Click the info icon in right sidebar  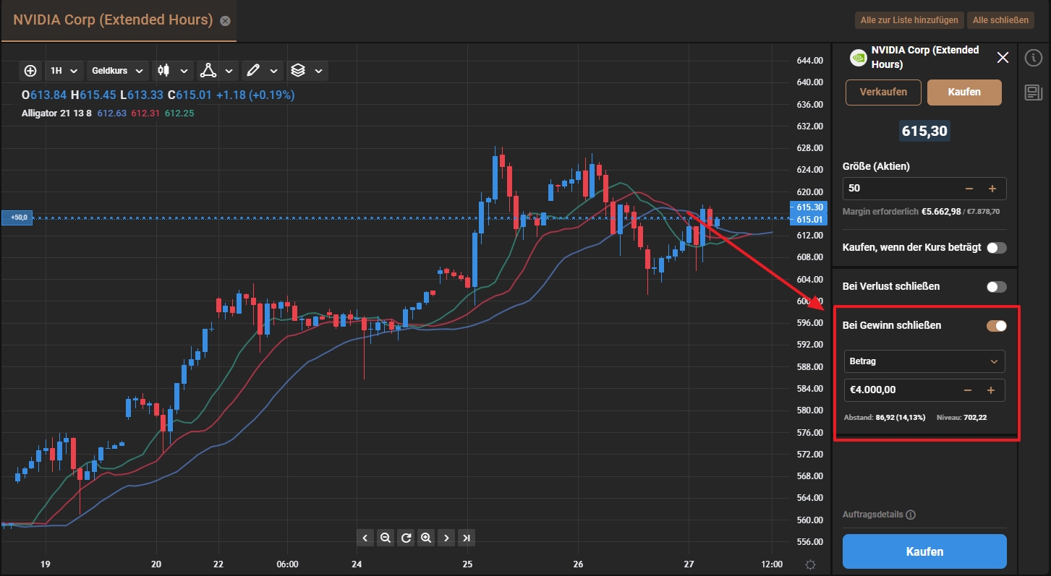pos(1034,58)
